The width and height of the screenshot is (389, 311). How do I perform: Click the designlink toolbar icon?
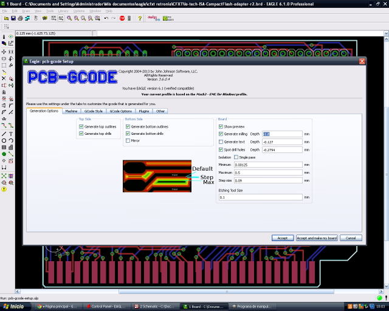click(154, 18)
